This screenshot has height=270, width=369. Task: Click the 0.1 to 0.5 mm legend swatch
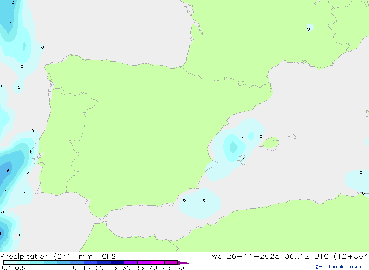pyautogui.click(x=10, y=263)
